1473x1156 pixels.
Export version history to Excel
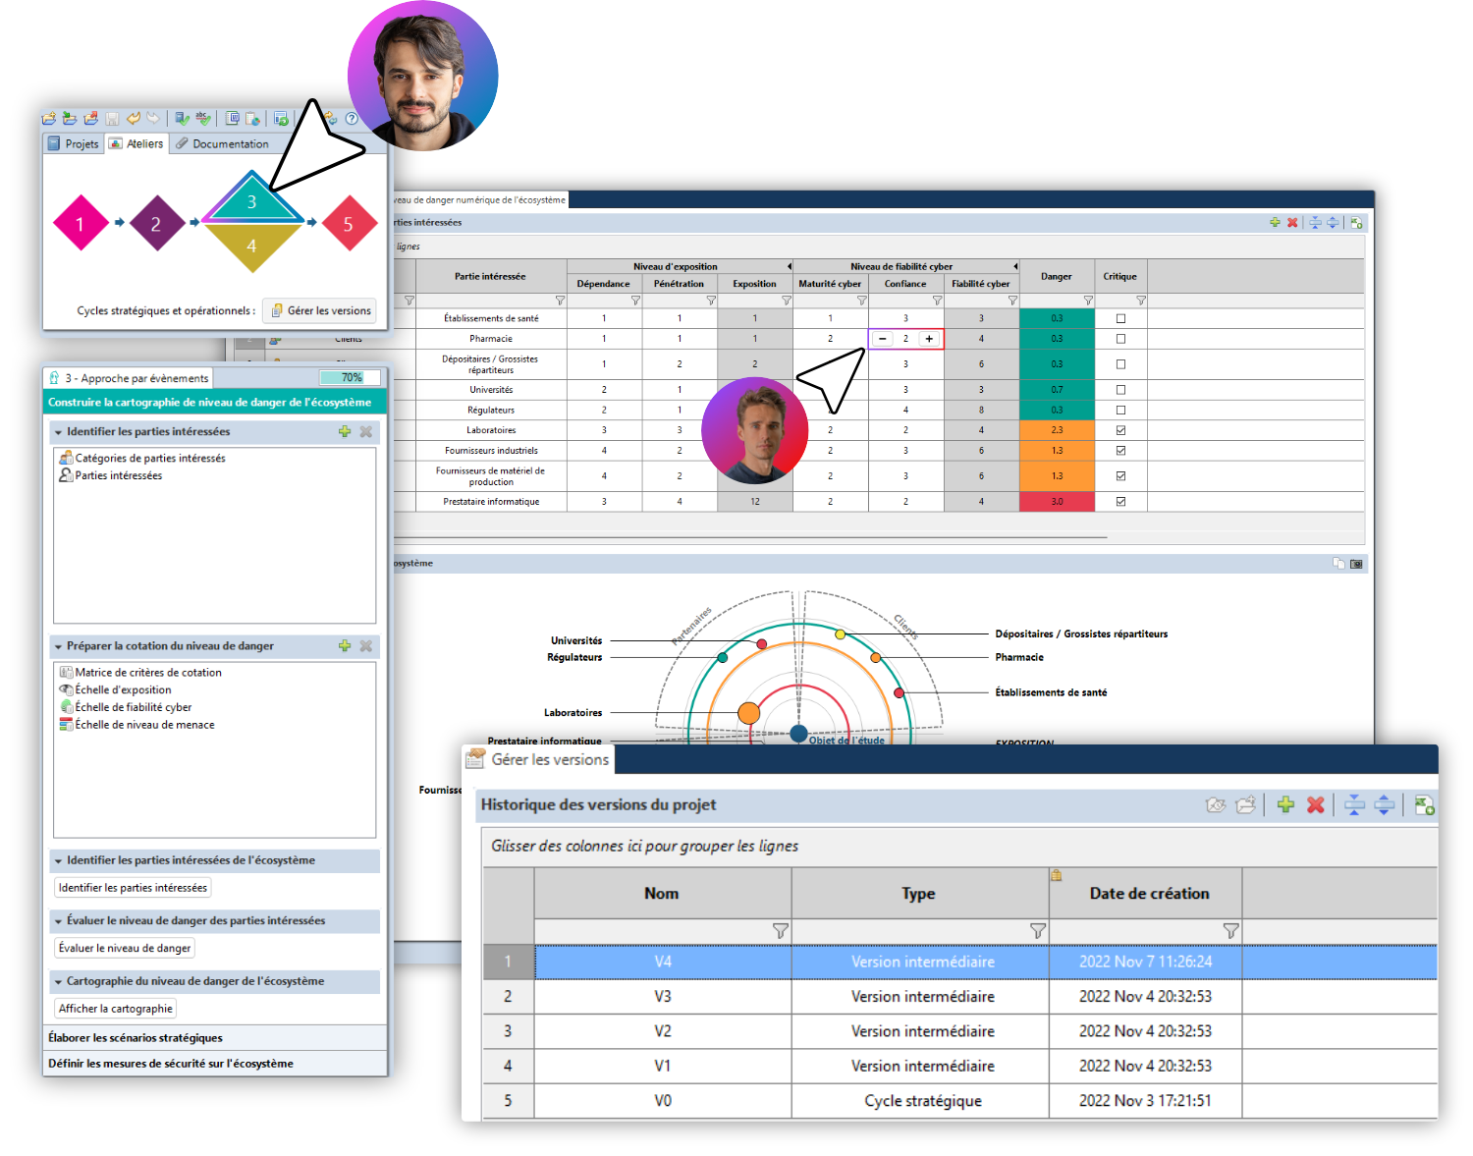pyautogui.click(x=1425, y=804)
